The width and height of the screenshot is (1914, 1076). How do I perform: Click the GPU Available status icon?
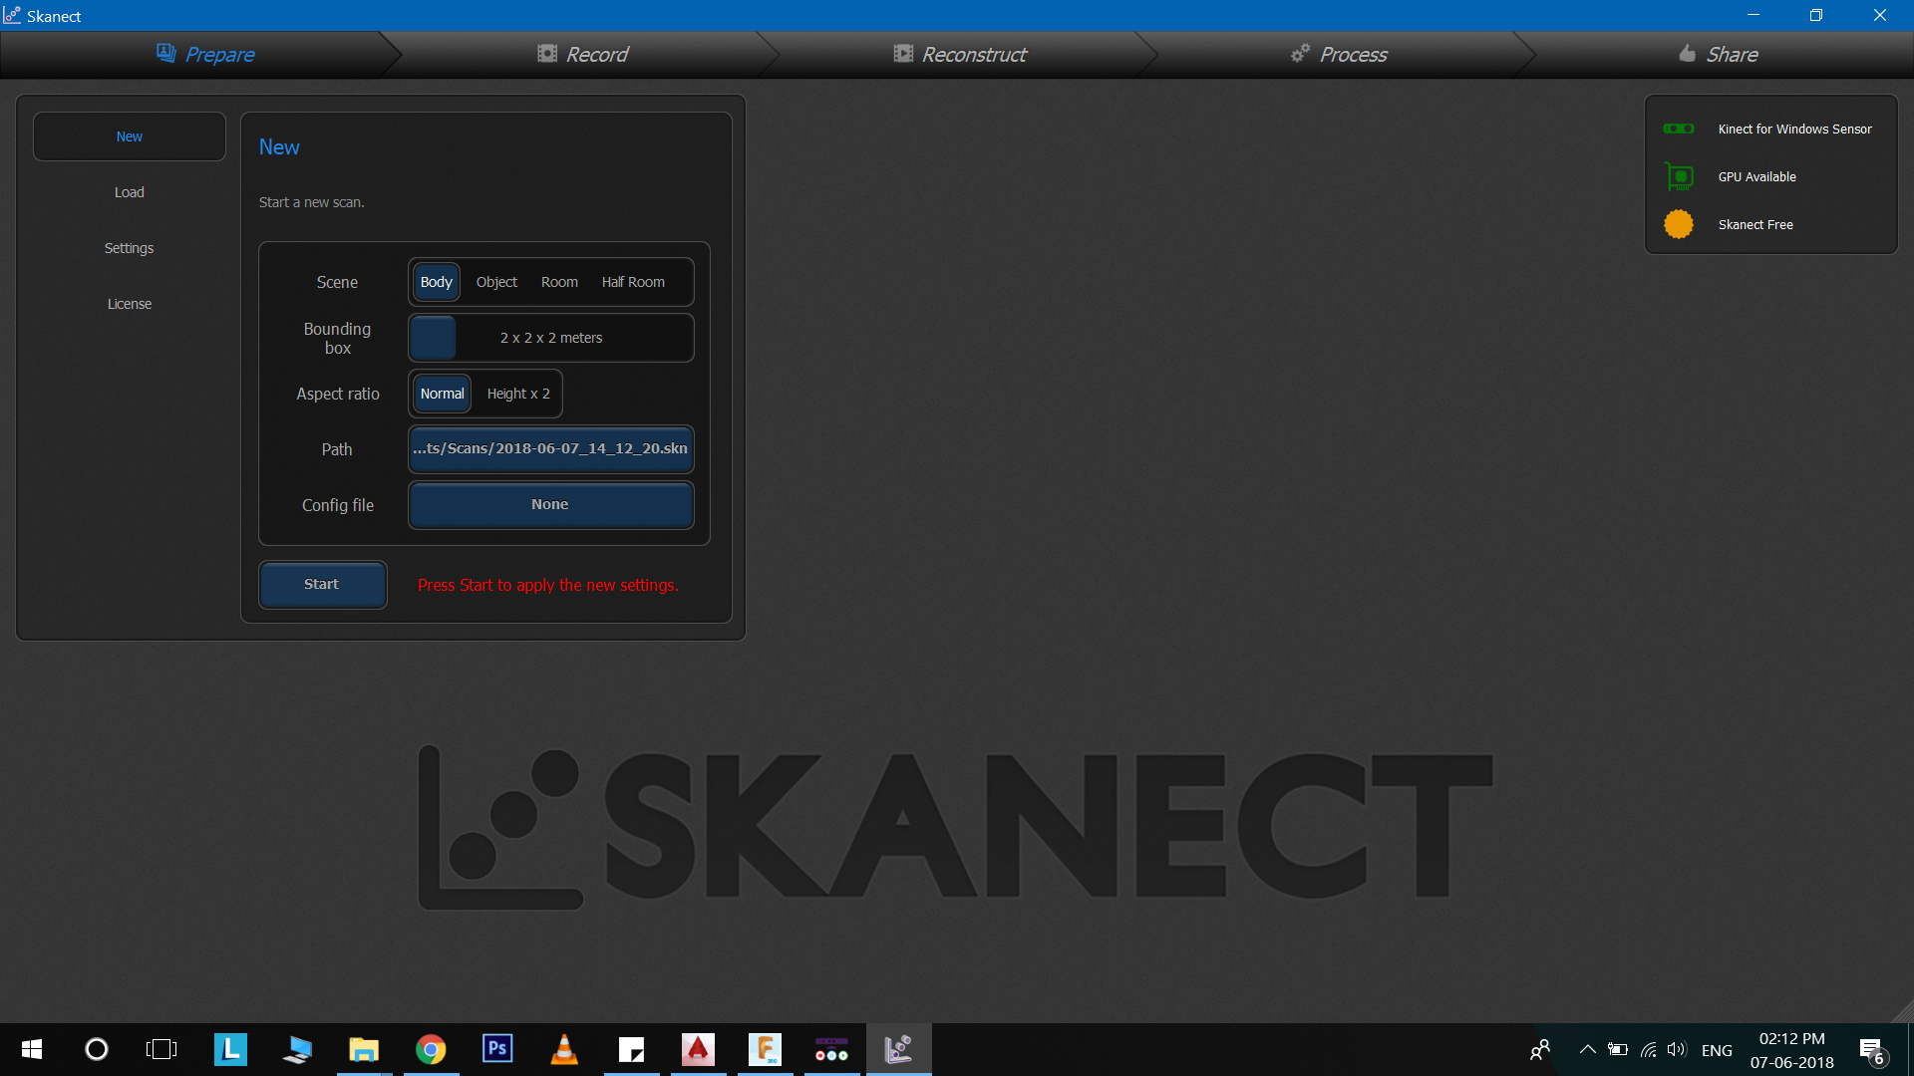(1679, 176)
